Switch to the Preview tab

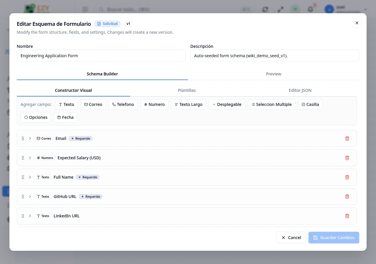coord(273,74)
